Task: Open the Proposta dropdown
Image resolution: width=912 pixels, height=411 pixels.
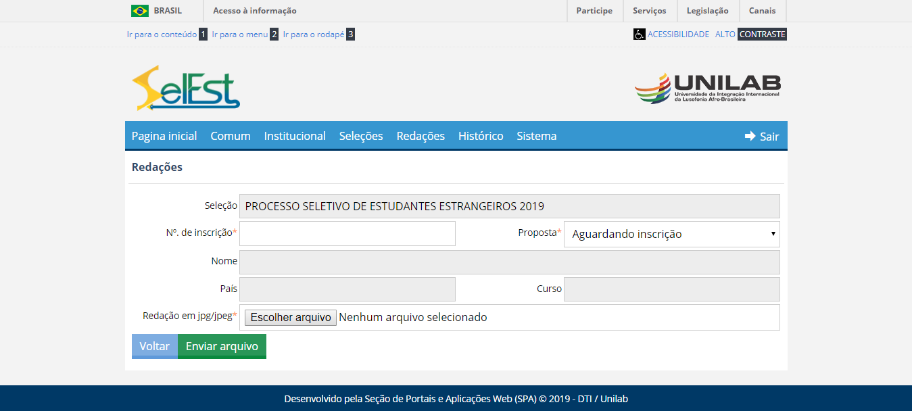Action: [671, 233]
